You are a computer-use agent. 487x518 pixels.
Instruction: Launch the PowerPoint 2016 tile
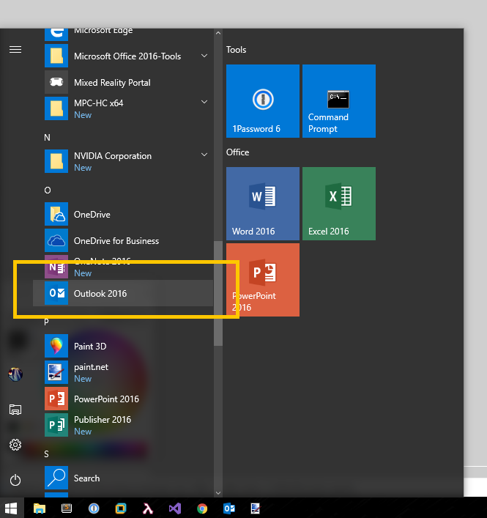pyautogui.click(x=262, y=280)
